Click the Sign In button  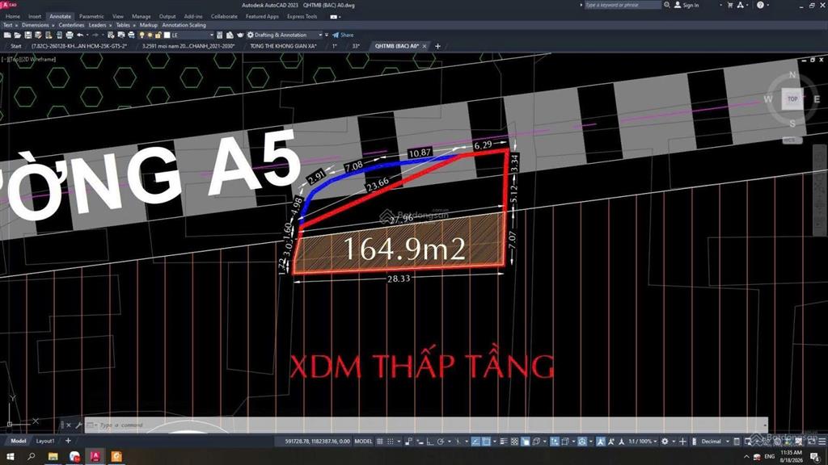[x=686, y=6]
